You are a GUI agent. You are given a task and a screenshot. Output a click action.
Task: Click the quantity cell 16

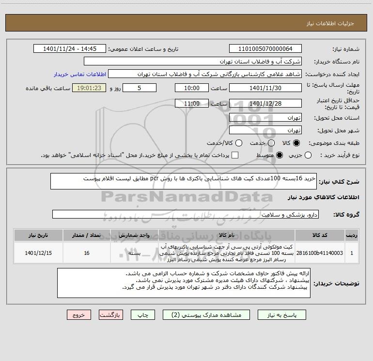tap(87, 253)
